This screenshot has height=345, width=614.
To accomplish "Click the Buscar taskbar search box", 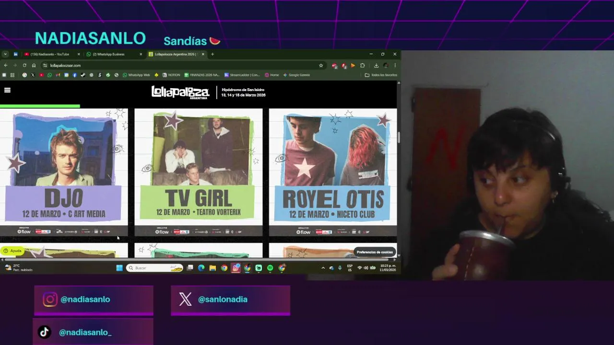I will coord(155,268).
